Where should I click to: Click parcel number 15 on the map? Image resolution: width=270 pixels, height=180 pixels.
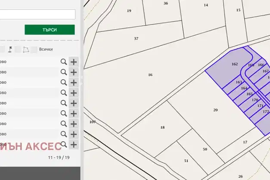pos(238,10)
